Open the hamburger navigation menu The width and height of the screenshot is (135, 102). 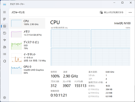4,12
